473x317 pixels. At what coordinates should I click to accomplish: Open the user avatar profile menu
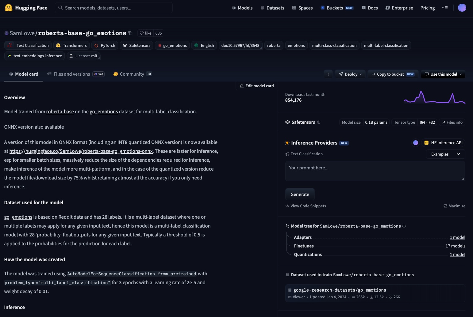coord(462,8)
